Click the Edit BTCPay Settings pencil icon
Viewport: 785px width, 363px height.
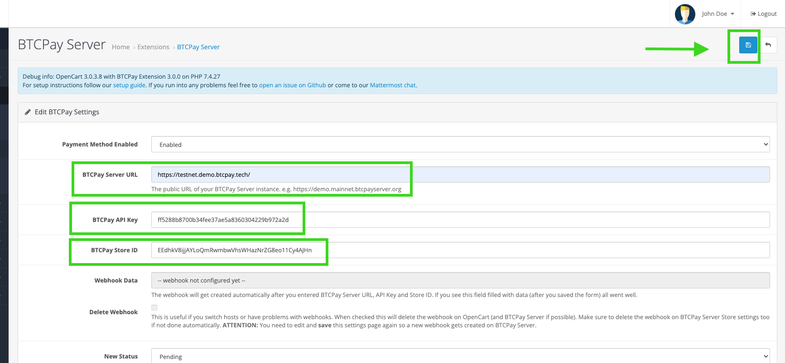pos(28,112)
